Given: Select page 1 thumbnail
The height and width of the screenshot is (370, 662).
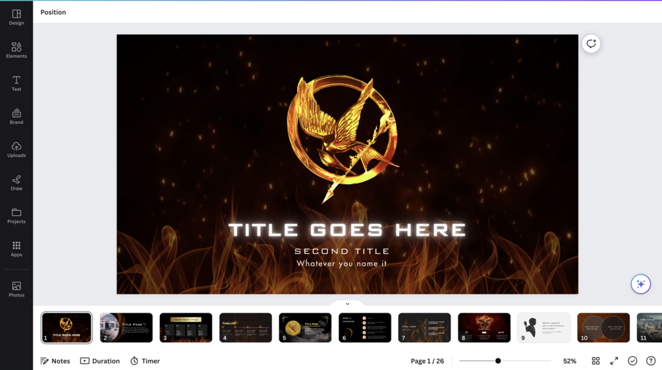Looking at the screenshot, I should coord(67,327).
